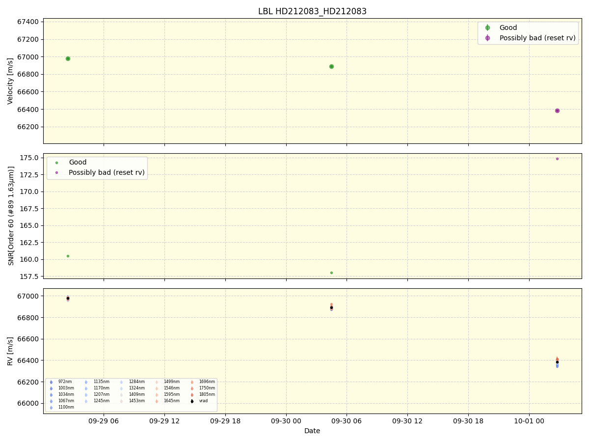Select the black vrad marker in bottom legend

coord(192,401)
